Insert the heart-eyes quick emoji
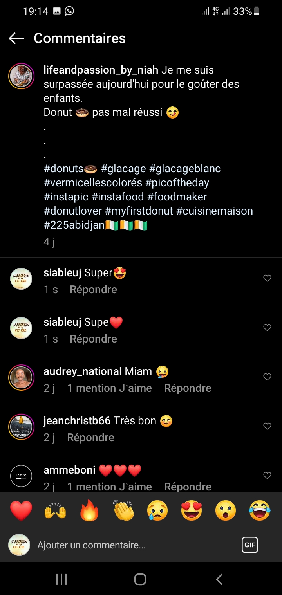This screenshot has height=595, width=282. [x=192, y=511]
